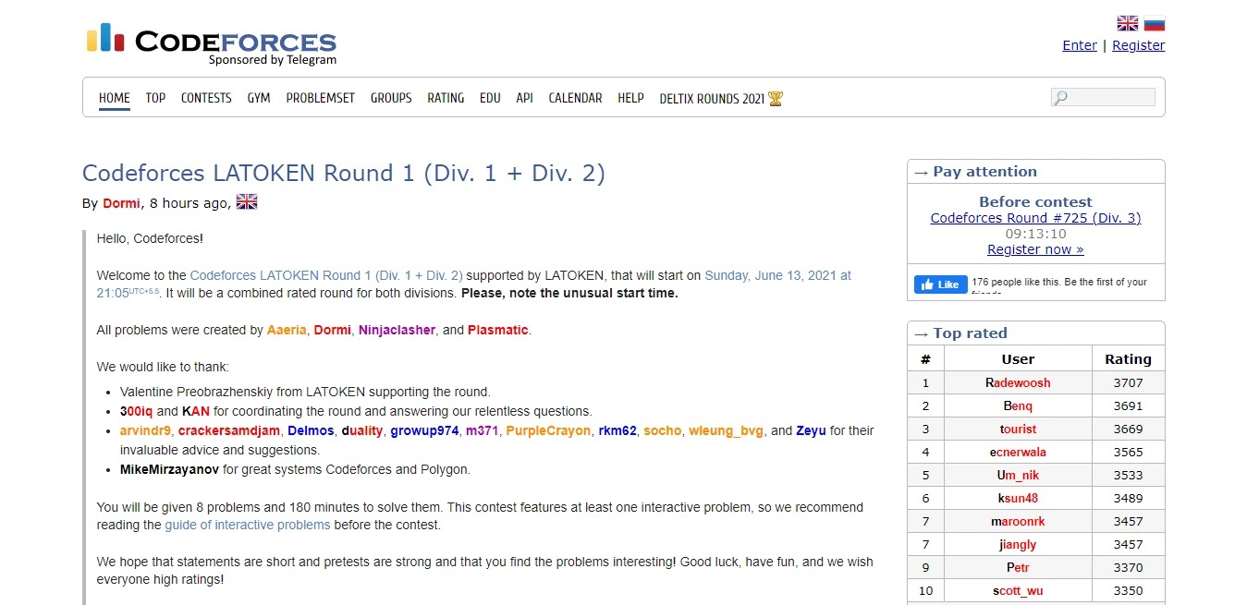The width and height of the screenshot is (1247, 605).
Task: Select the British flag language icon
Action: [x=1127, y=22]
